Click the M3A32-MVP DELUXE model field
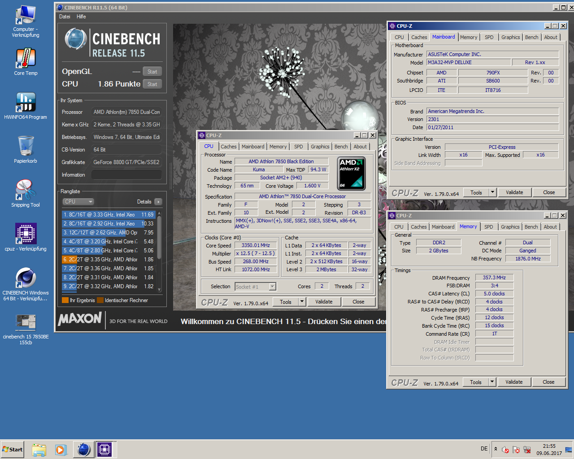This screenshot has height=459, width=574. point(468,62)
